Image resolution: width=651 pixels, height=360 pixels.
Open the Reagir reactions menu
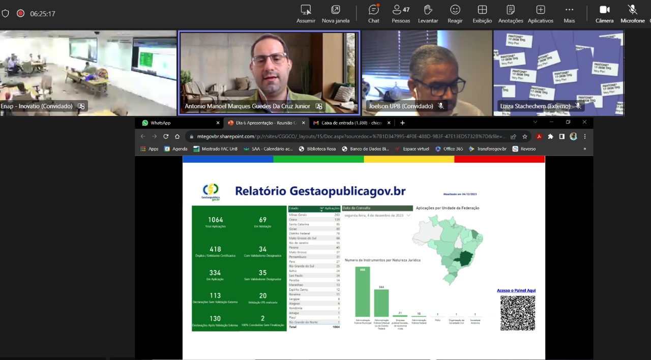coord(455,13)
